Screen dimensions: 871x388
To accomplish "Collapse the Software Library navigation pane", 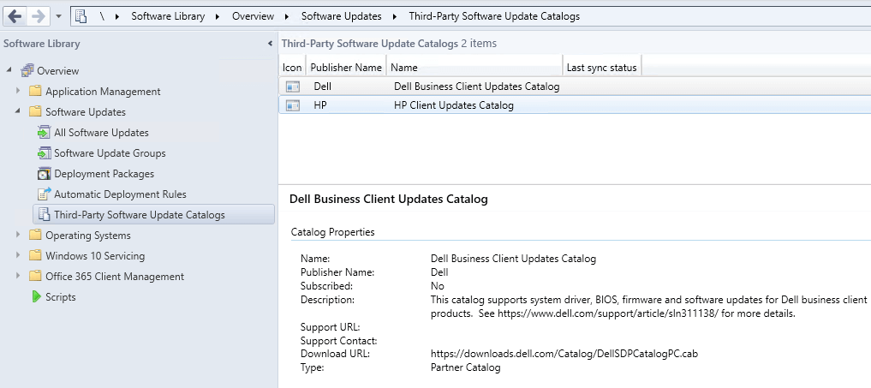I will (x=270, y=44).
